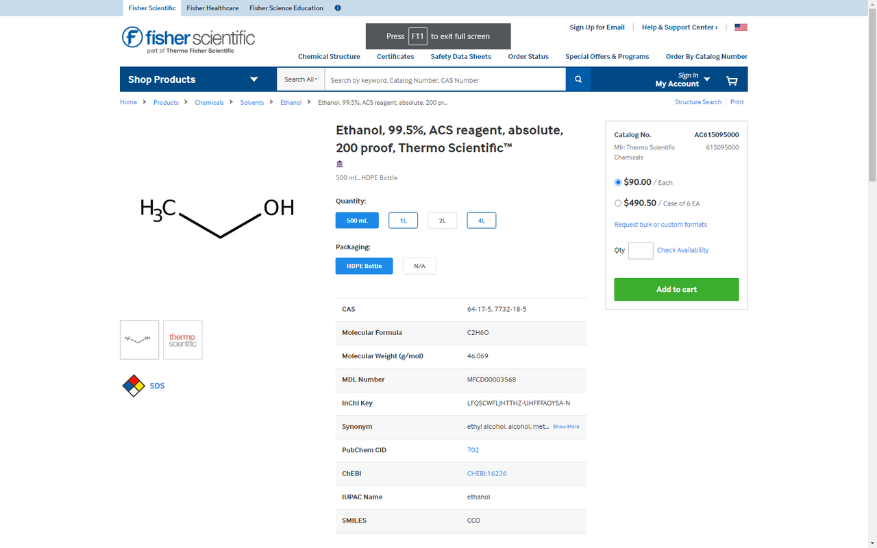Viewport: 877px width, 548px height.
Task: Click the Print link
Action: click(x=737, y=102)
